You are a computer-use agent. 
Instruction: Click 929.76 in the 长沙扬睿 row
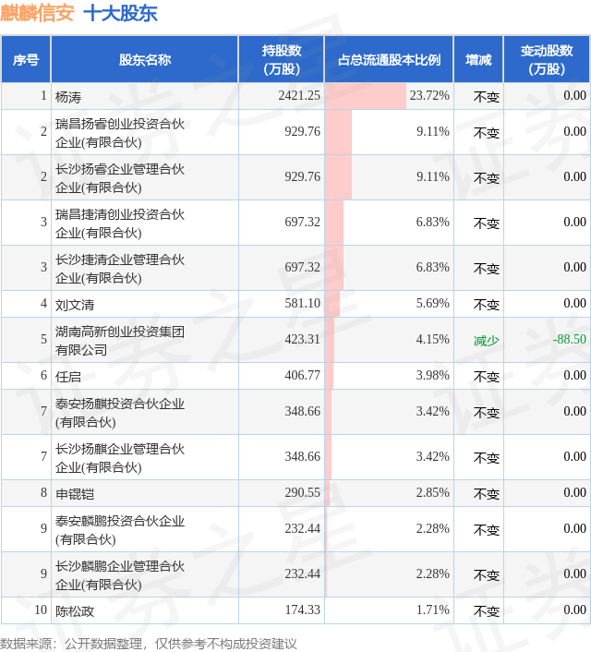pyautogui.click(x=302, y=176)
